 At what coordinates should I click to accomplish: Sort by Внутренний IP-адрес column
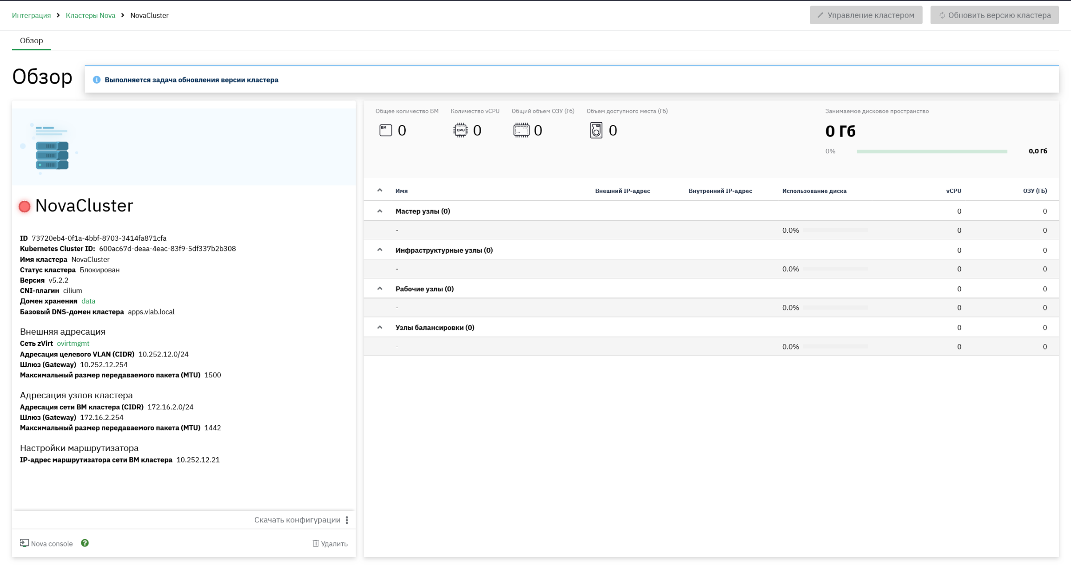click(720, 191)
